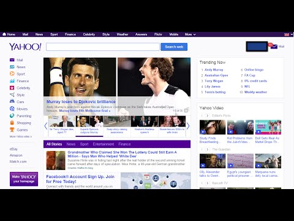Go to the Home icon in top bar
This screenshot has height=221, width=294.
point(4,34)
